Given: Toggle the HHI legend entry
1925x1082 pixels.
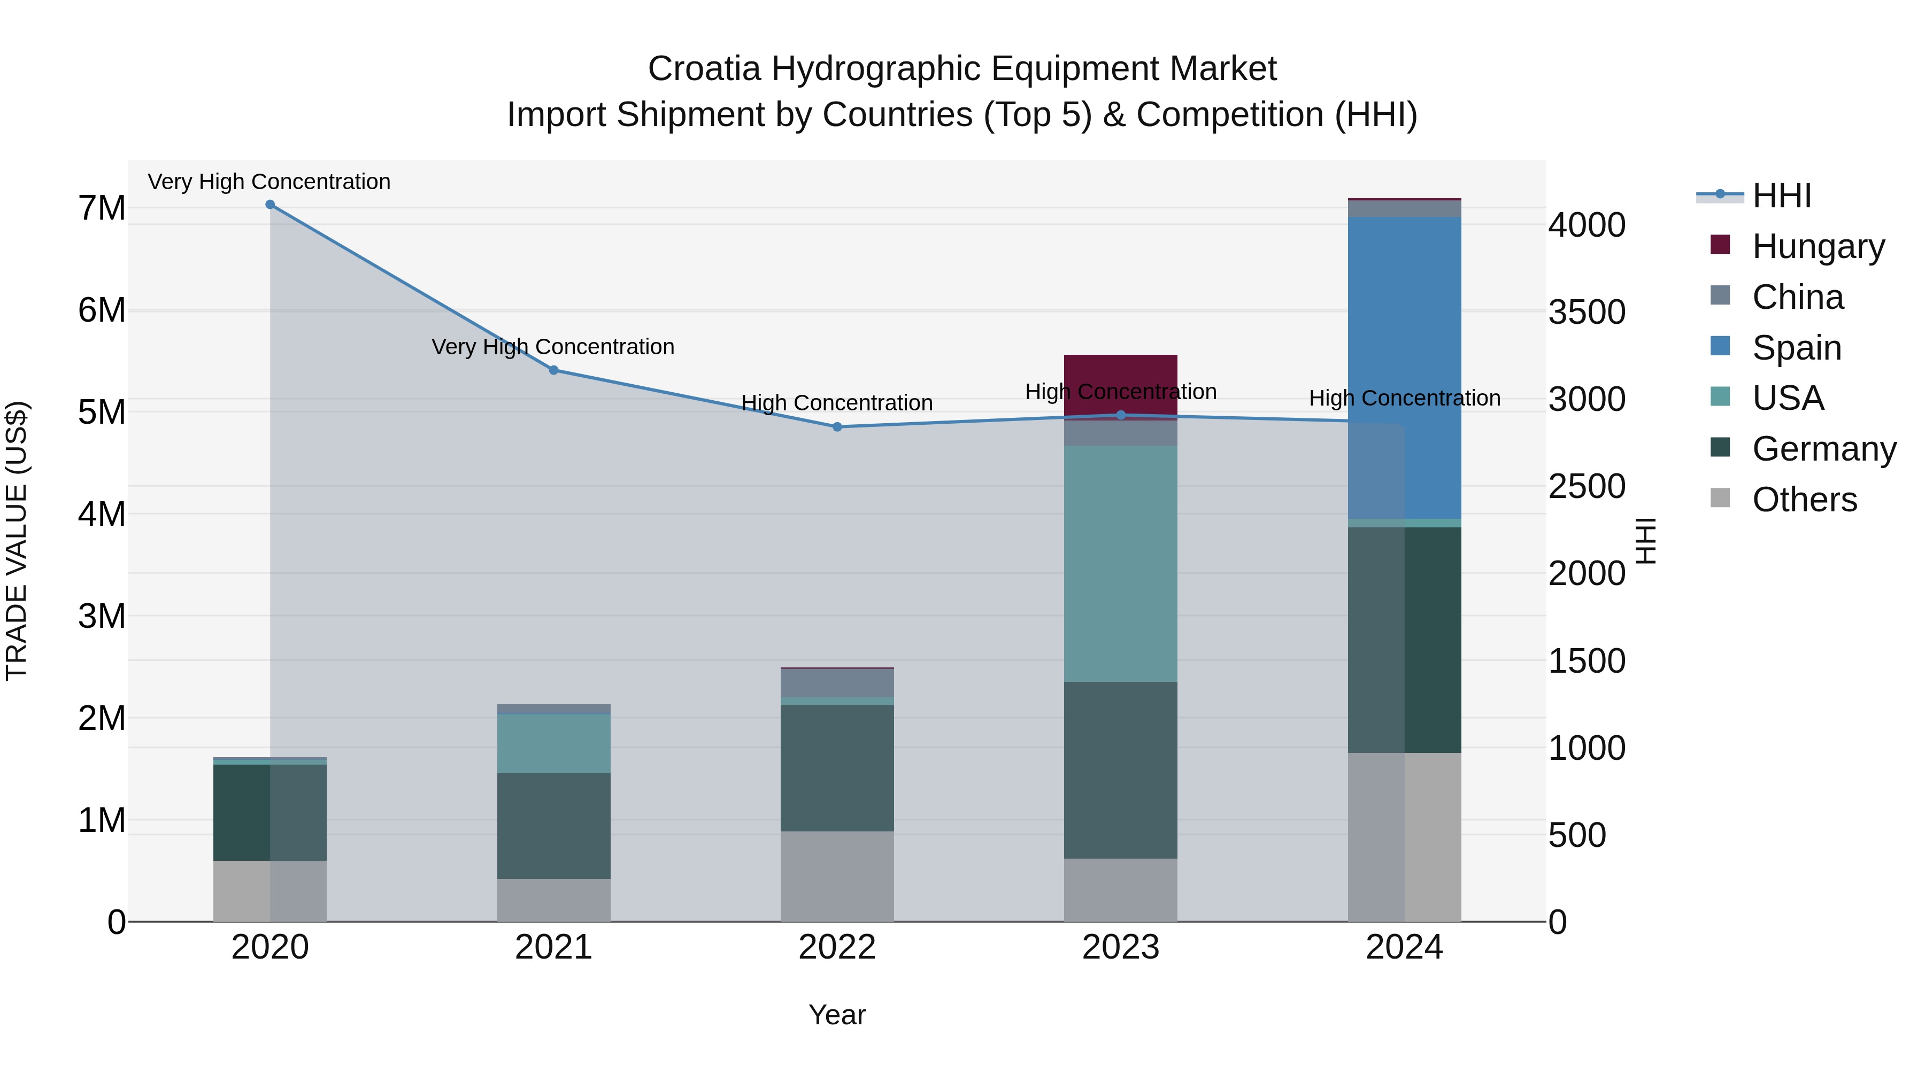Looking at the screenshot, I should [1754, 196].
